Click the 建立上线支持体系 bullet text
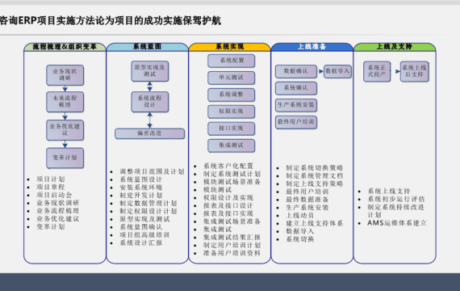This screenshot has height=291, width=460. 315,223
